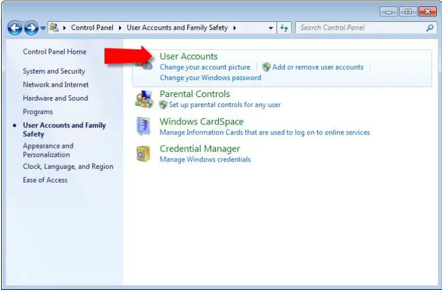Open the Windows CardSpace heading
This screenshot has height=290, width=442.
201,122
